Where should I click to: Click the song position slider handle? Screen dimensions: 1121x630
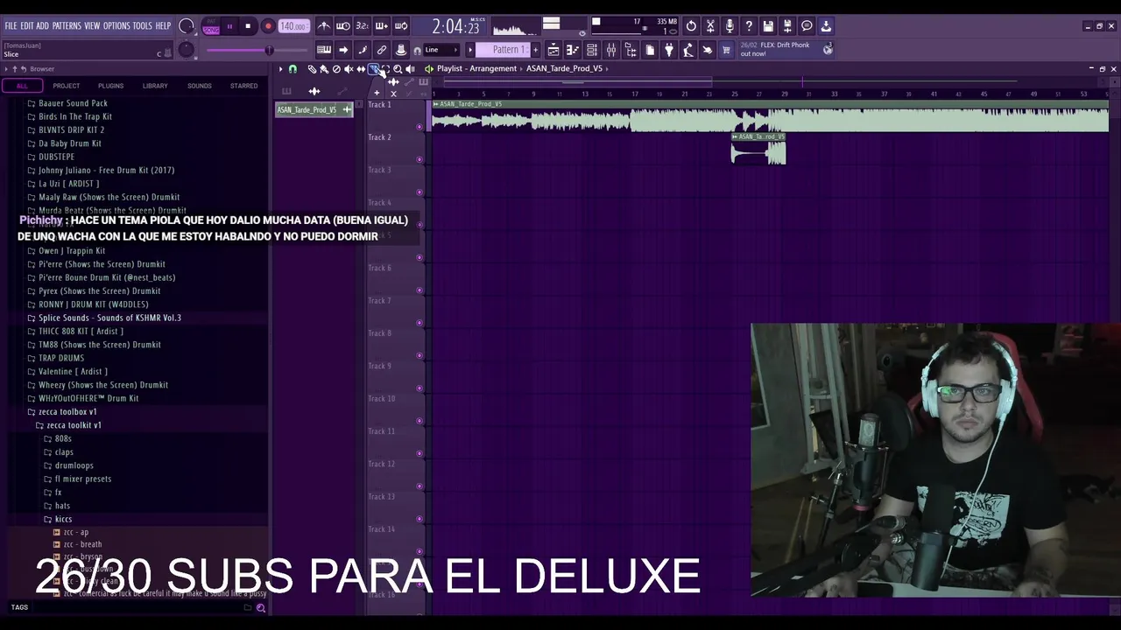tap(269, 50)
